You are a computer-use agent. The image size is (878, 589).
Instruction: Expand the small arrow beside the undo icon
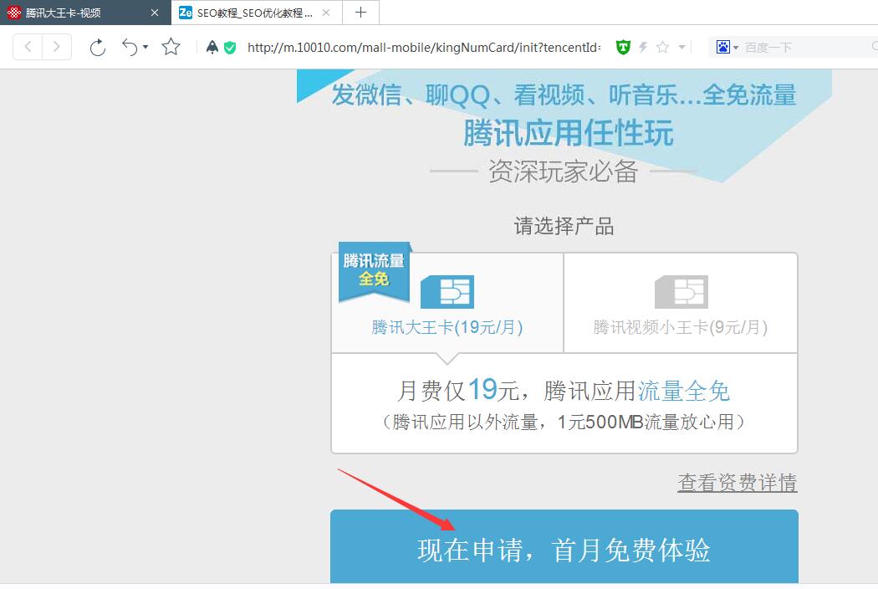coord(145,48)
